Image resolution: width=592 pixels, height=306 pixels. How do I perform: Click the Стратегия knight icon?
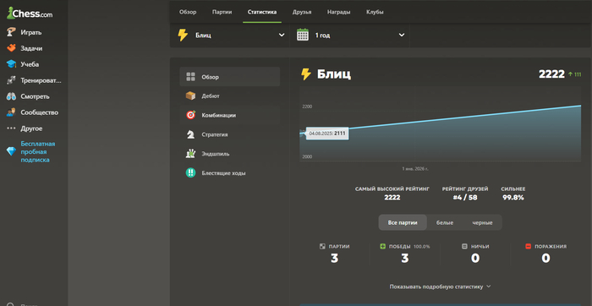190,134
